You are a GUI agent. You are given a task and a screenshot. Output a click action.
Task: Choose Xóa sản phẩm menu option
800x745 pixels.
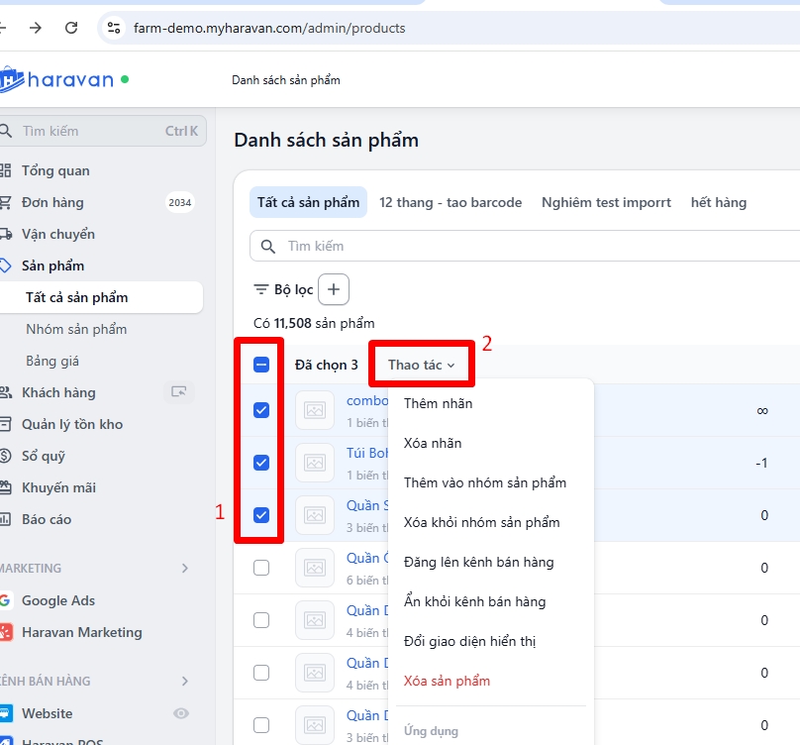point(447,681)
